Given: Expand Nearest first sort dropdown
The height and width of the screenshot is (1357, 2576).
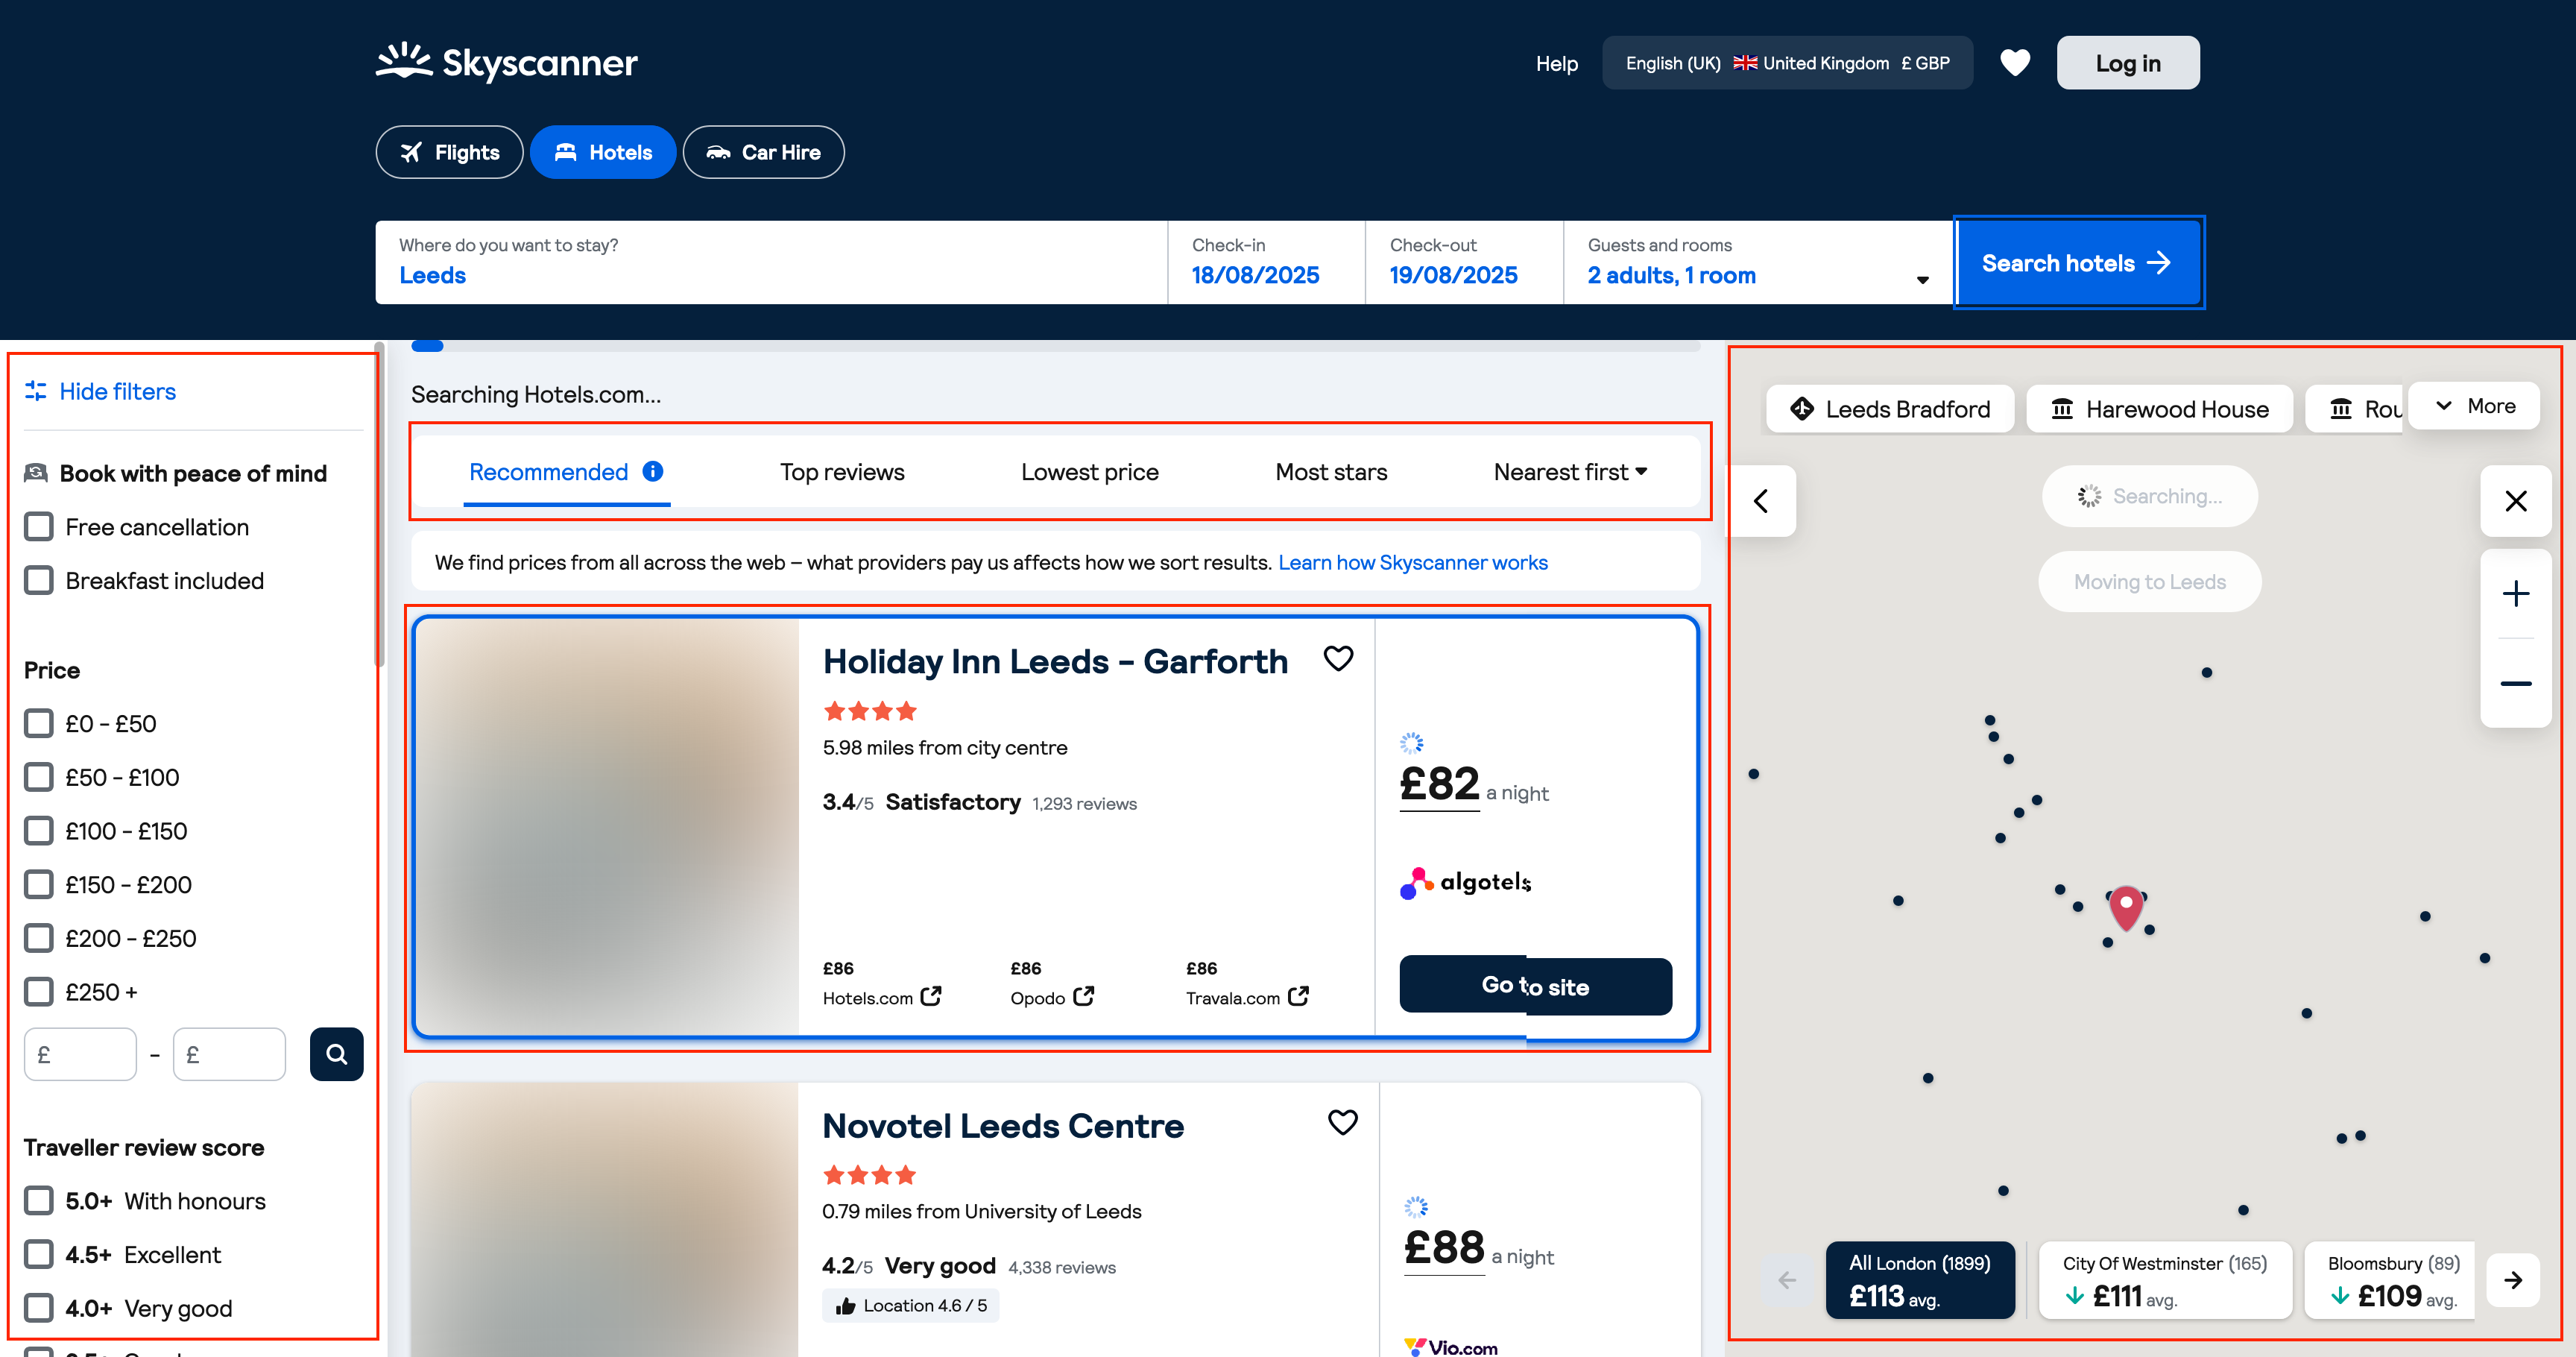Looking at the screenshot, I should click(1570, 472).
